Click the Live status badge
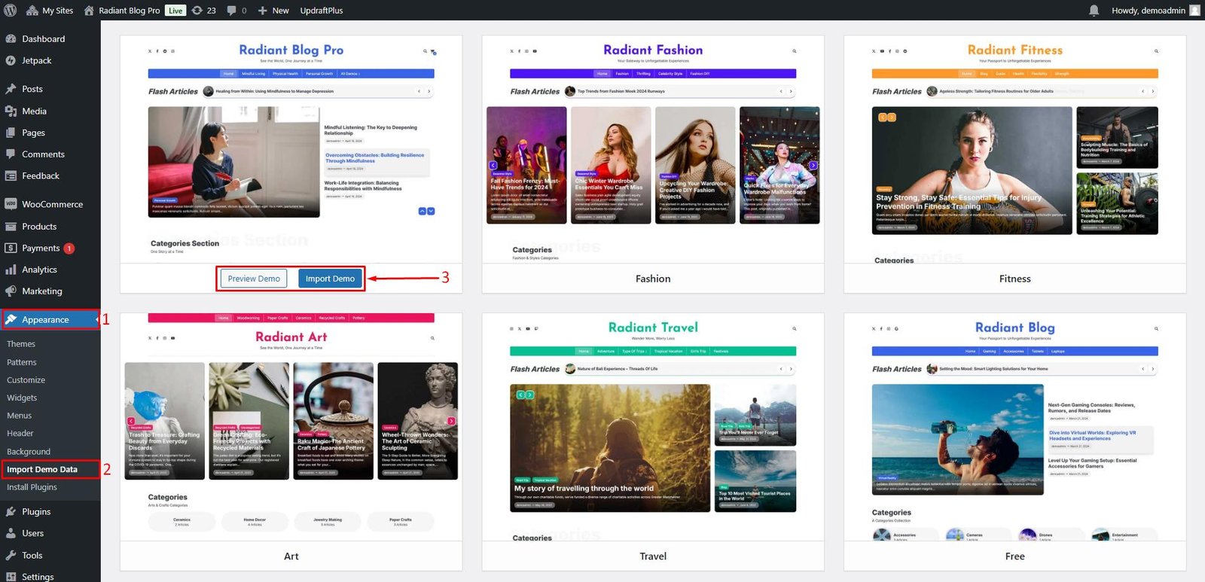Image resolution: width=1205 pixels, height=582 pixels. pyautogui.click(x=175, y=11)
